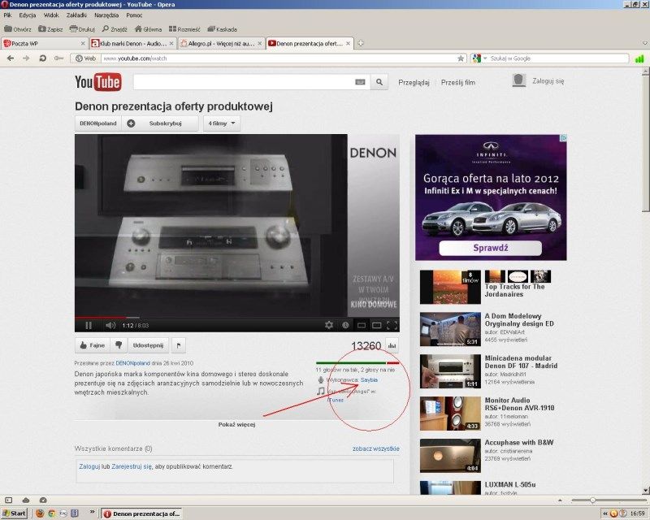Open the new tab plus button
This screenshot has width=650, height=520.
click(361, 43)
